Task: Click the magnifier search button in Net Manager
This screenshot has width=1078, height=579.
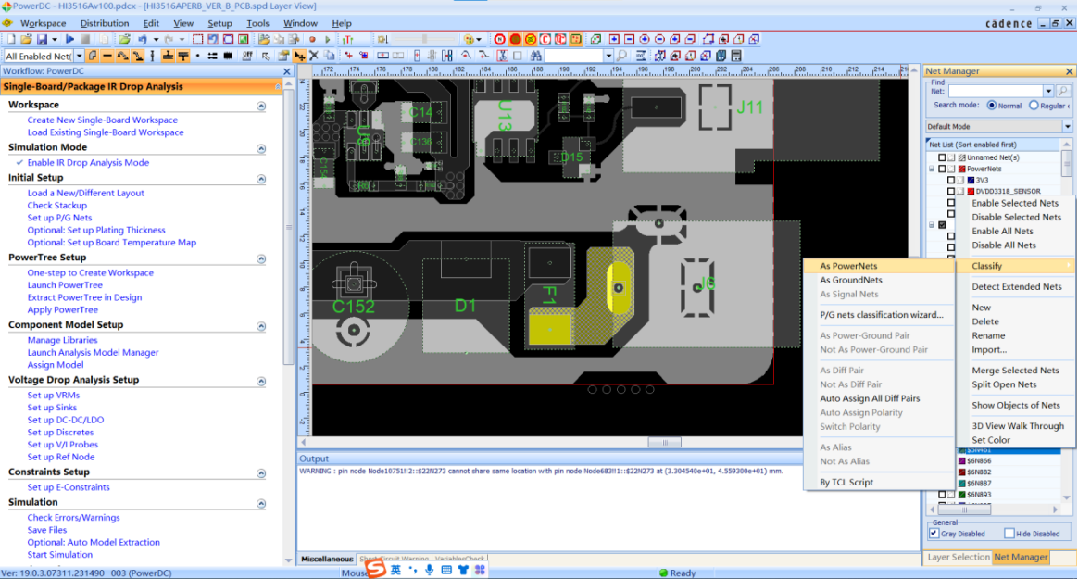Action: pos(1063,91)
